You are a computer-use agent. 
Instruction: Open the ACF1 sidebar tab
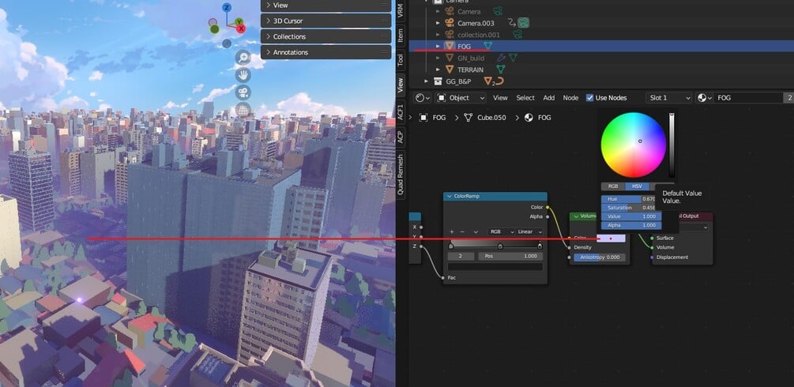pos(400,111)
